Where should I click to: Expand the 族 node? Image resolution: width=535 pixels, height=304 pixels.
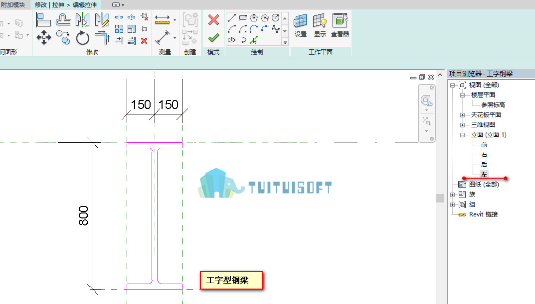tap(452, 195)
